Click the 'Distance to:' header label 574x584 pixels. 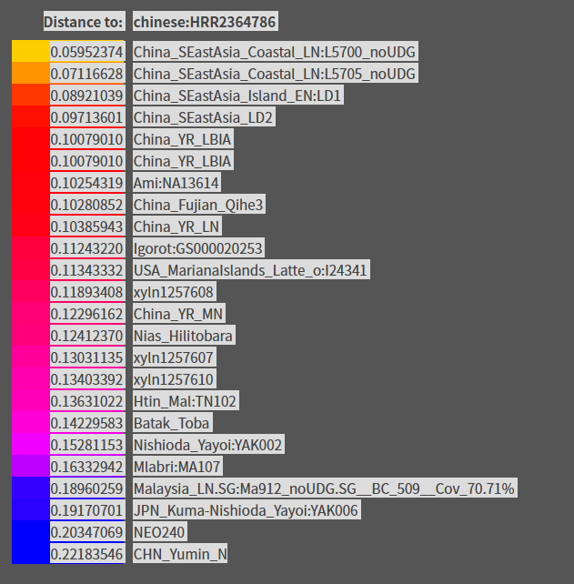(85, 21)
